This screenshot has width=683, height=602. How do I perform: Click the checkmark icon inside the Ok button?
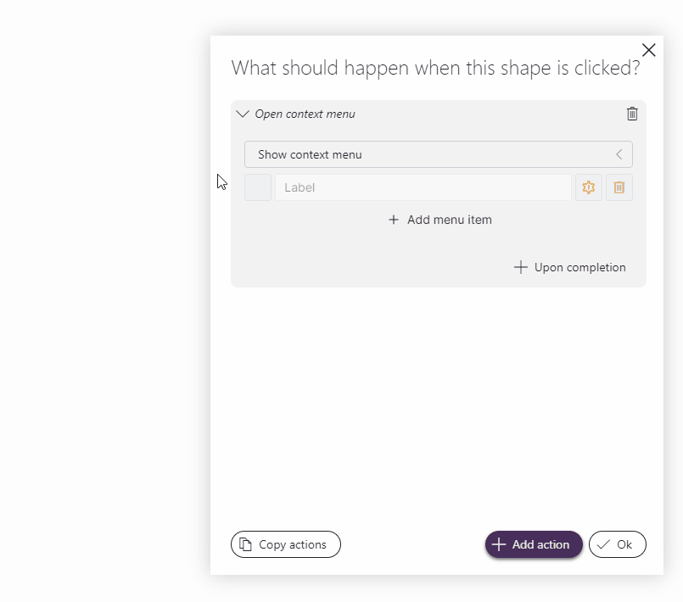605,544
